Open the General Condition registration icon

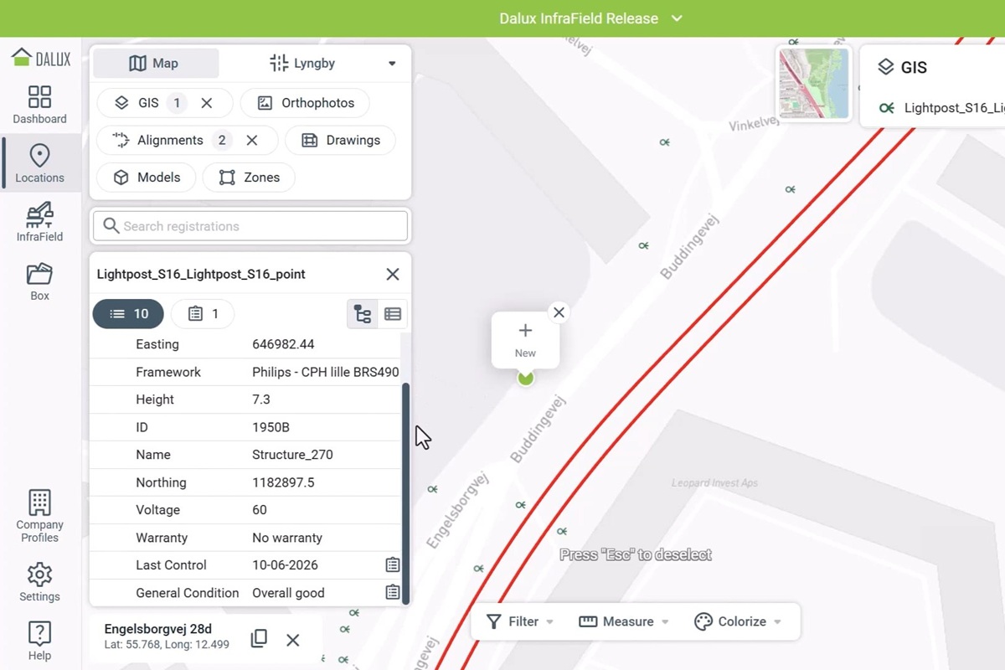click(x=392, y=593)
